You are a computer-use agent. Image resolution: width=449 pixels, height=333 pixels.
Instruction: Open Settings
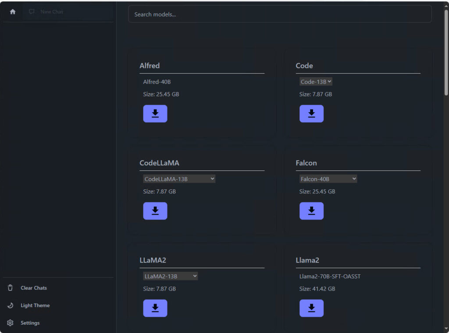point(30,323)
